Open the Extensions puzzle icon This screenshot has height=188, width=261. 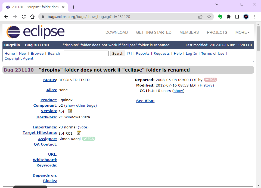229,17
